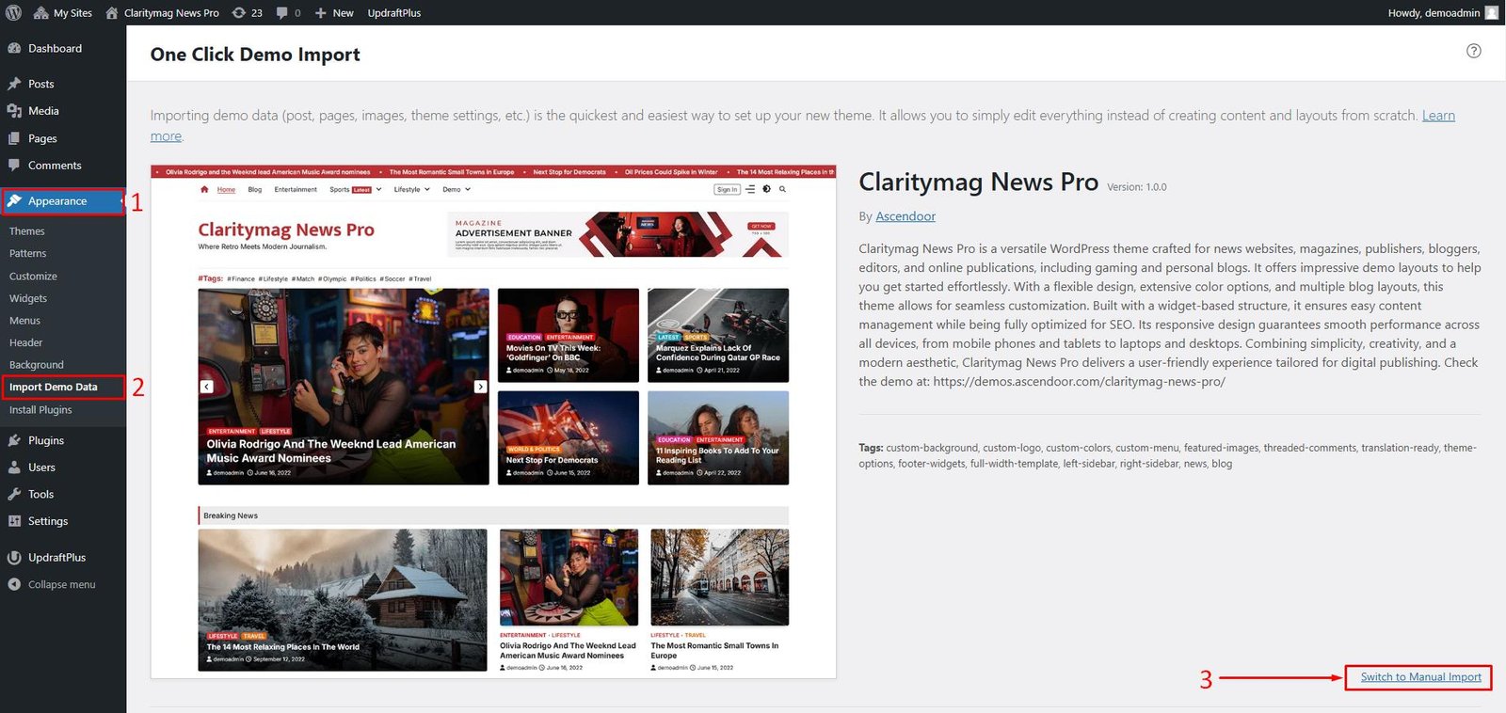Click the Collapse menu arrow icon
Screen dimensions: 1506x713
[14, 584]
